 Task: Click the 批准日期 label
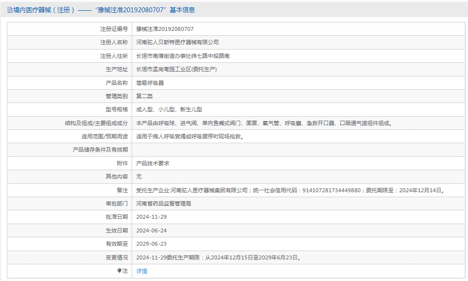click(x=116, y=217)
